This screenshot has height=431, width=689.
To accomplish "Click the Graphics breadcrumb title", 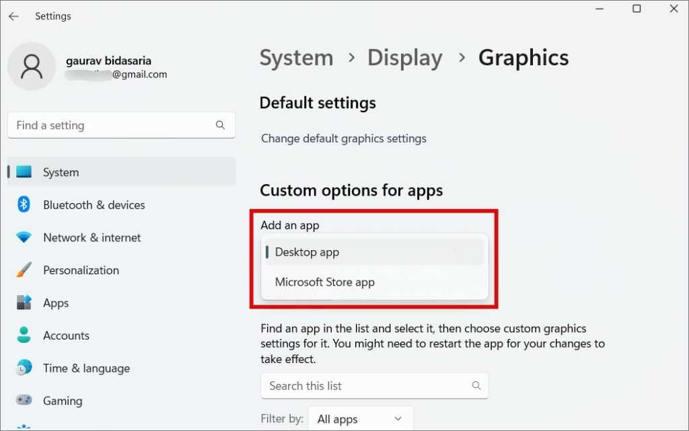I will coord(523,58).
